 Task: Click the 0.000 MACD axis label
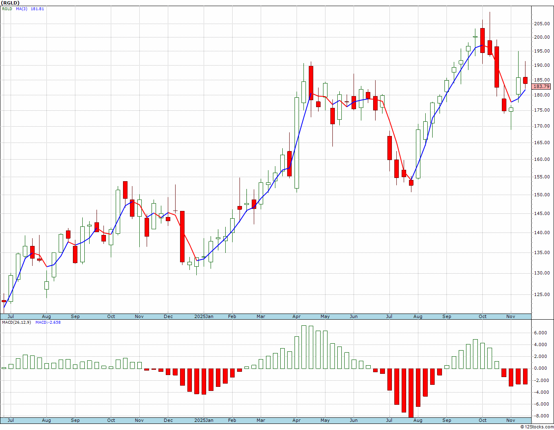541,368
